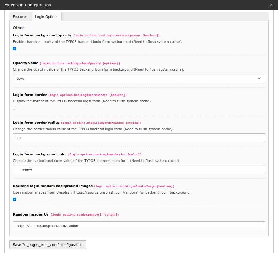Click the background color #ffffff field
This screenshot has width=278, height=253.
click(139, 170)
